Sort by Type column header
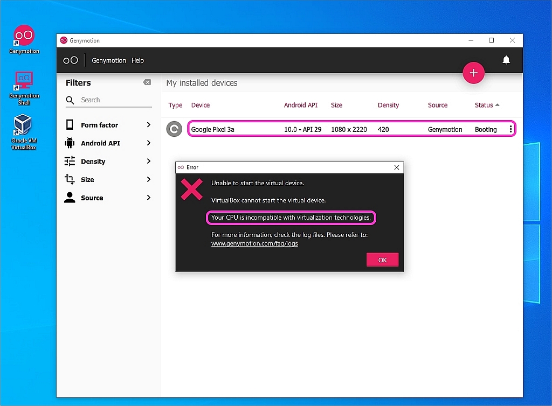 175,105
